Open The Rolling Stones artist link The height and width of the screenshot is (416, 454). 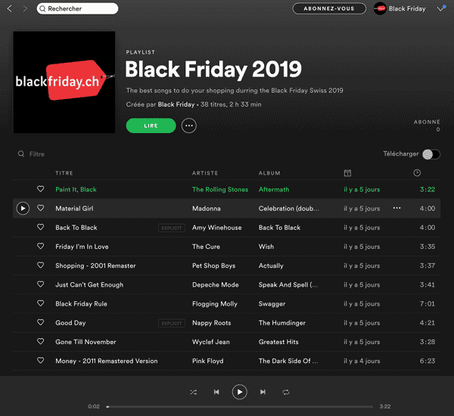(x=220, y=190)
